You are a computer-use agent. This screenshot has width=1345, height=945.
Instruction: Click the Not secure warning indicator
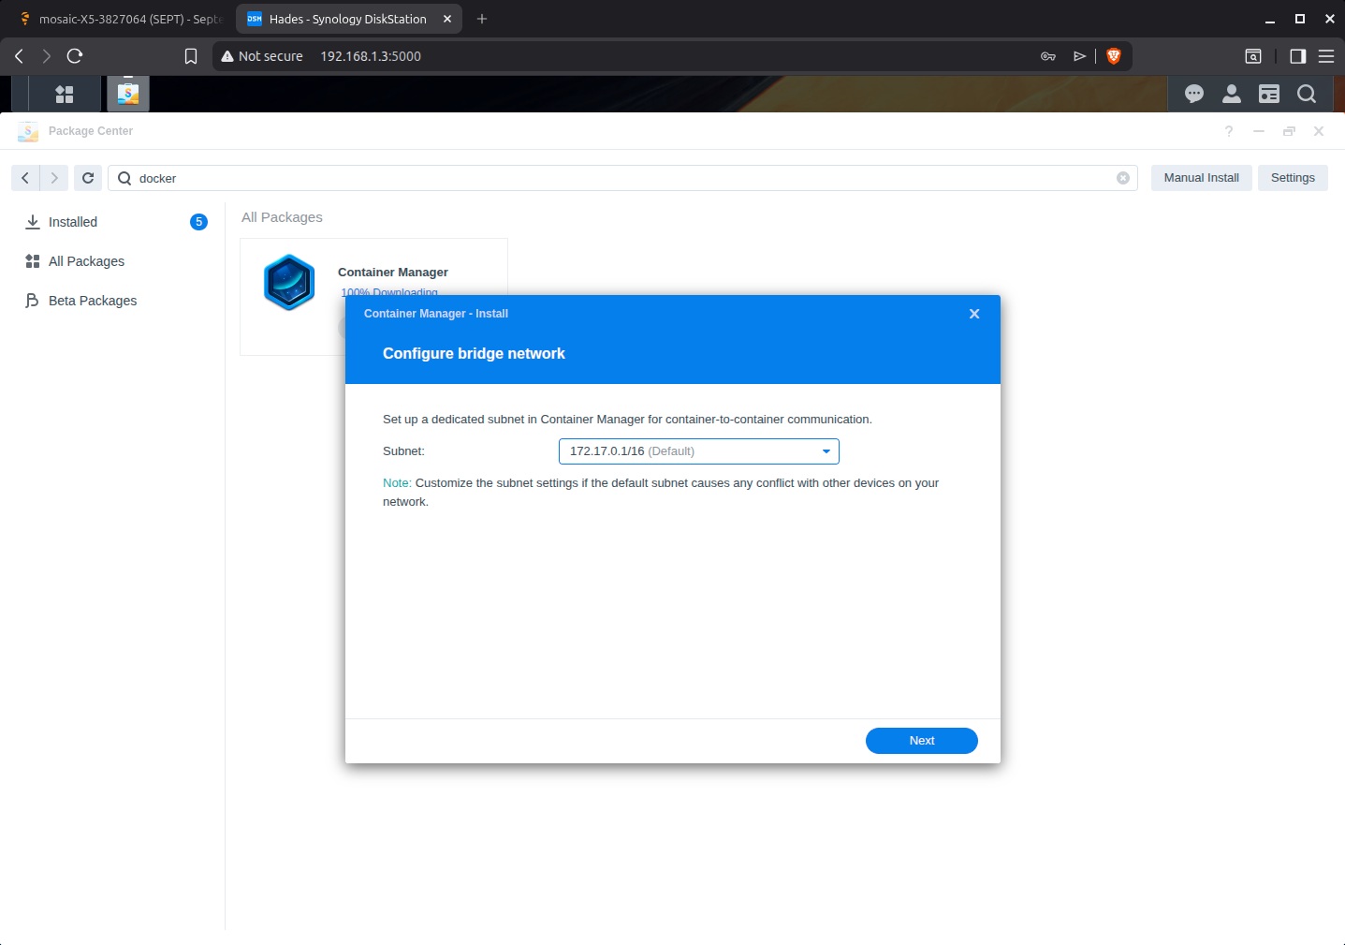262,56
